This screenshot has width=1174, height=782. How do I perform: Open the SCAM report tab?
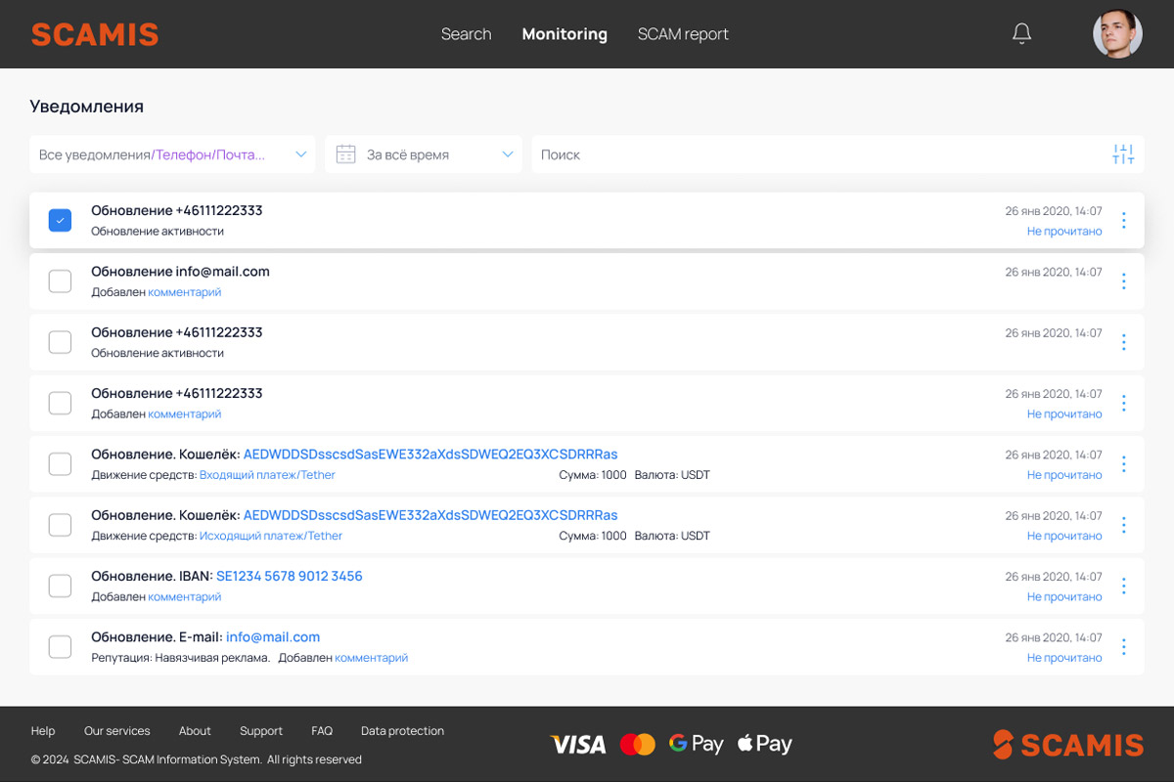point(683,34)
